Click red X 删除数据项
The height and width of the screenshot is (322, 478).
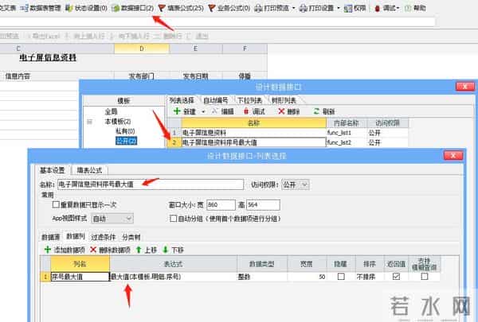[93, 250]
